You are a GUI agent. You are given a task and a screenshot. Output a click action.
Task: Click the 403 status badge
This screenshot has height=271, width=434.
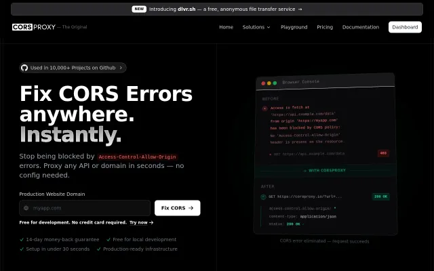[383, 153]
